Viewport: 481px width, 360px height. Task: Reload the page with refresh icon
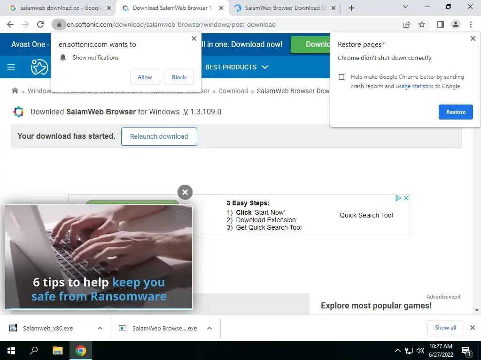pyautogui.click(x=40, y=24)
